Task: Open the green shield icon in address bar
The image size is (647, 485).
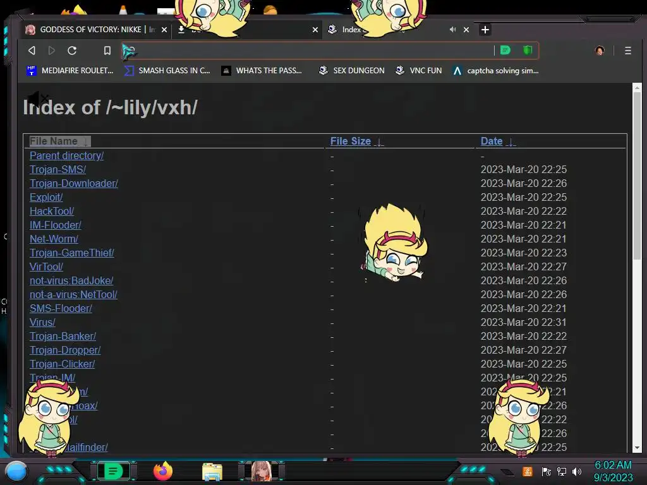Action: point(528,51)
